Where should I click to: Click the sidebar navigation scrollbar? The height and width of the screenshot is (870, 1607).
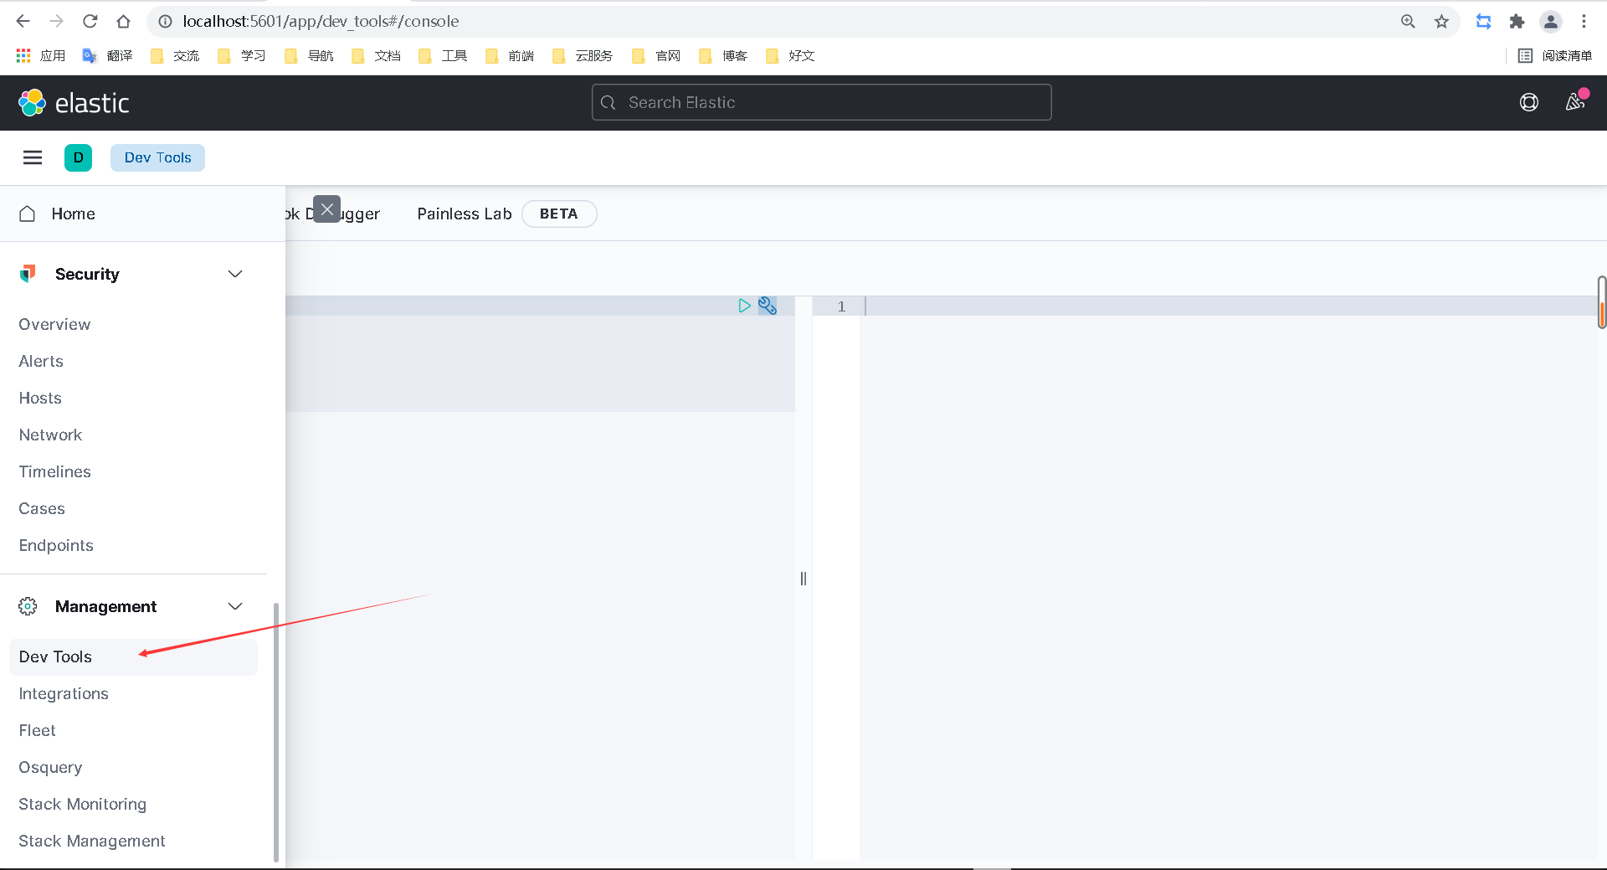[x=276, y=732]
